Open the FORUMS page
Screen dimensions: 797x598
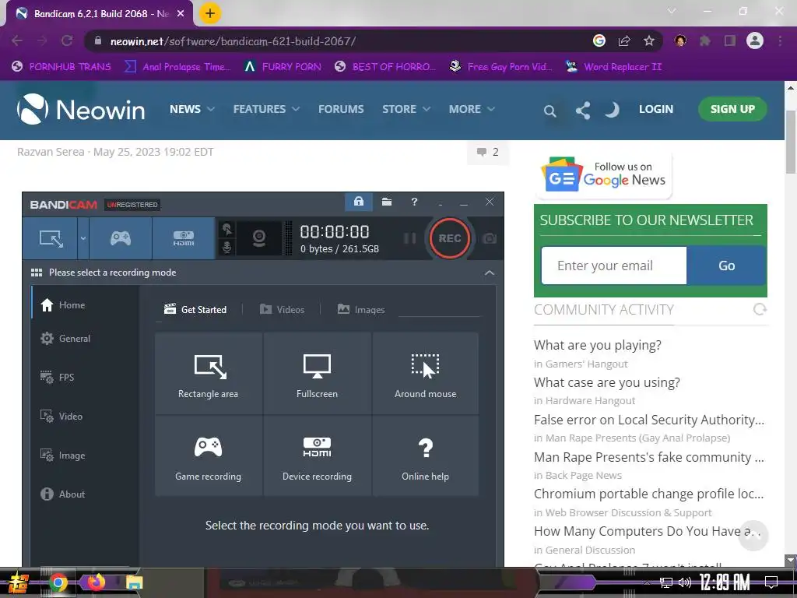[x=341, y=109]
